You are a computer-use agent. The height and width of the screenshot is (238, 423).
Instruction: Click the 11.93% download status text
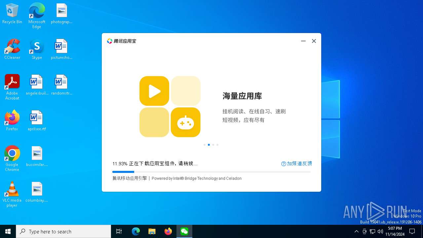click(x=155, y=164)
